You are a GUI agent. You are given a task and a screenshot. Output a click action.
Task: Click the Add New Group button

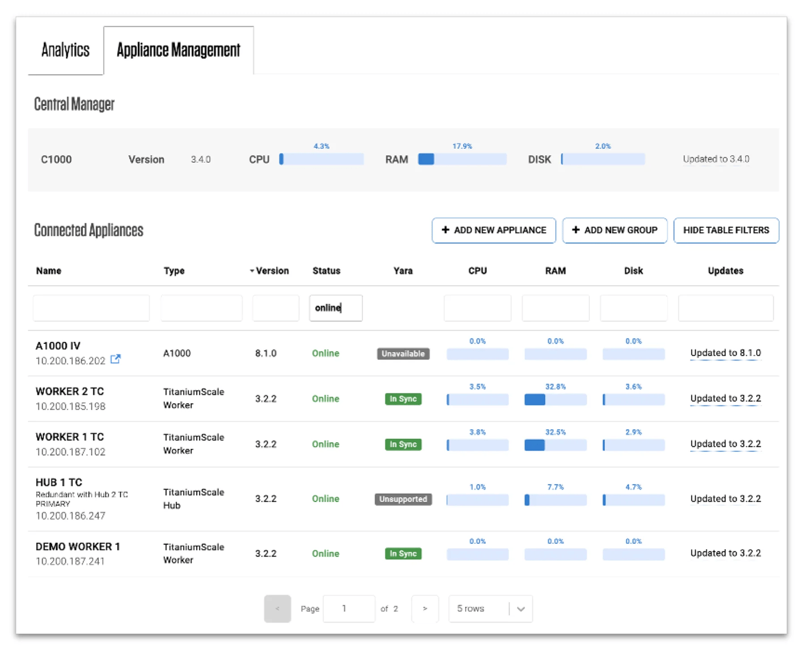pyautogui.click(x=615, y=230)
